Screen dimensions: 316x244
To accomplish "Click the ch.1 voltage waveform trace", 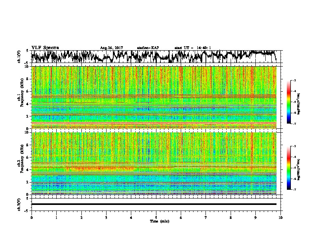I will tap(154, 56).
